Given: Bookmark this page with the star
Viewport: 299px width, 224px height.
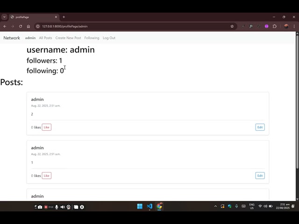Looking at the screenshot, I should [x=232, y=26].
